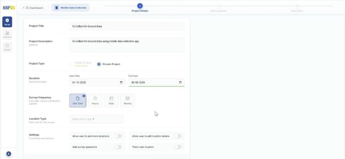Image resolution: width=345 pixels, height=159 pixels.
Task: Turn on Add survey questions toggle
Action: tap(118, 147)
